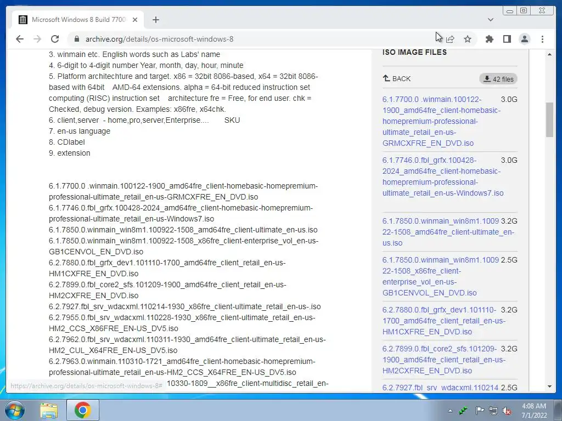View site security lock info

(x=76, y=39)
